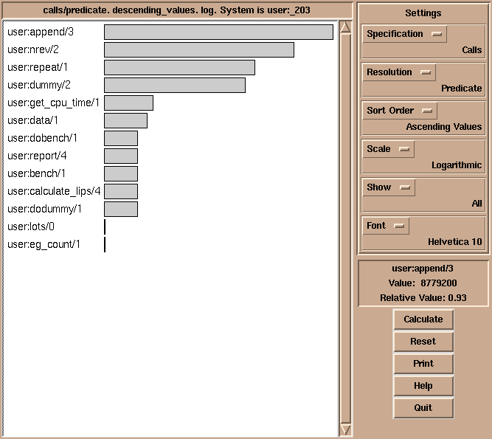Open the Font selection menu
The height and width of the screenshot is (439, 492).
click(x=386, y=226)
